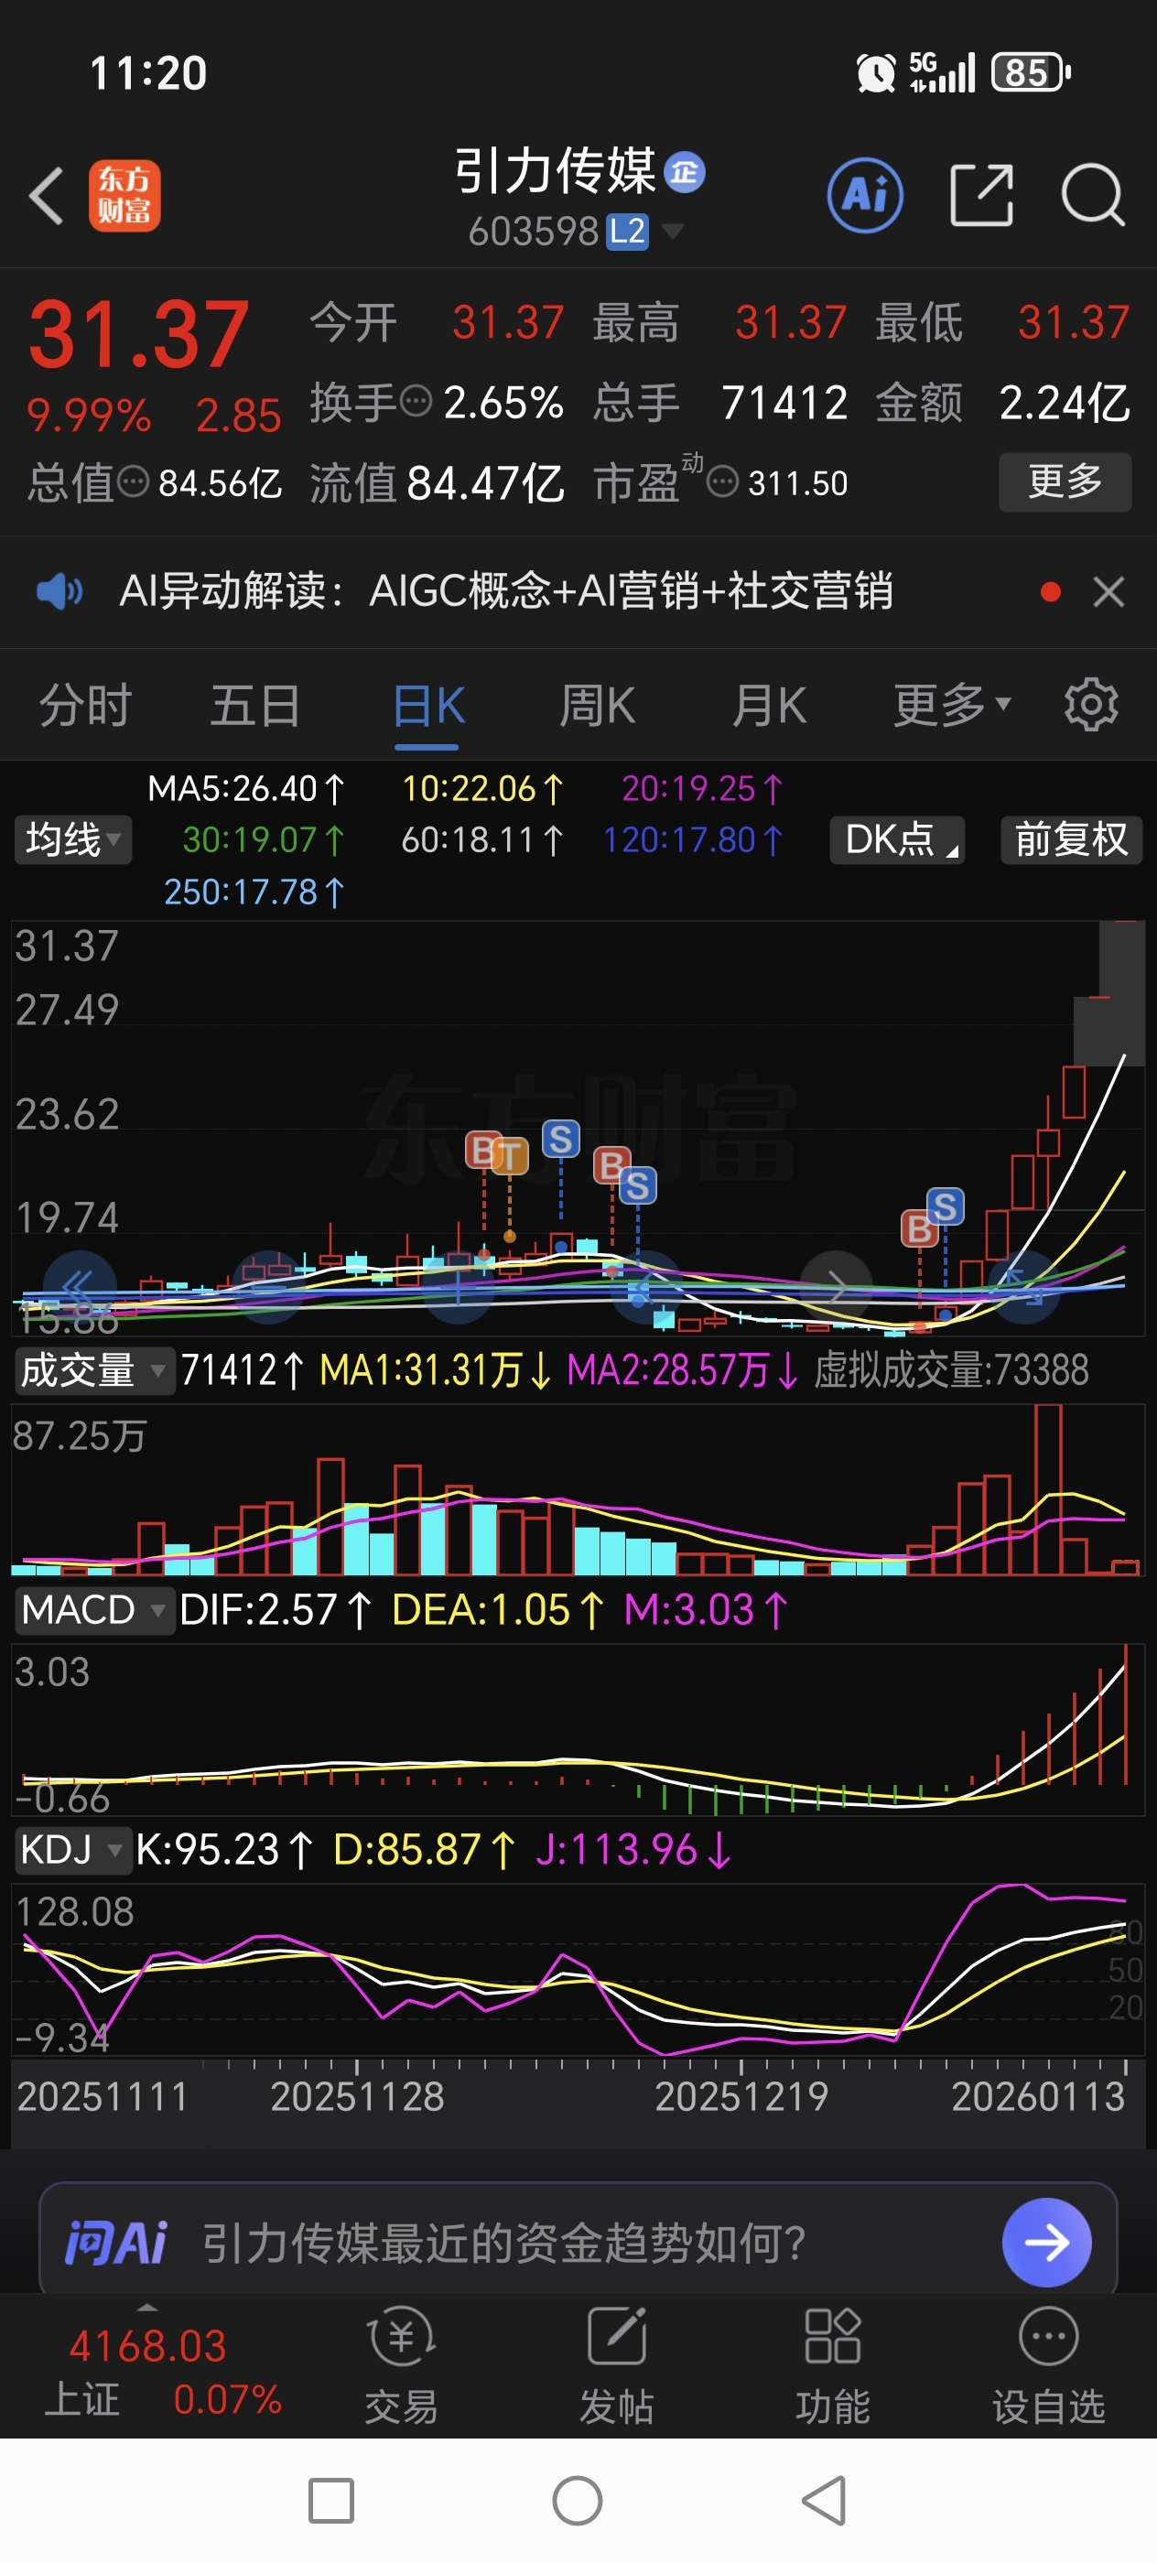Tap the info icon next to 市盈
Viewport: 1157px width, 2563px height.
click(722, 482)
